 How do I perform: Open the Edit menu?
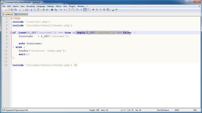coord(9,6)
